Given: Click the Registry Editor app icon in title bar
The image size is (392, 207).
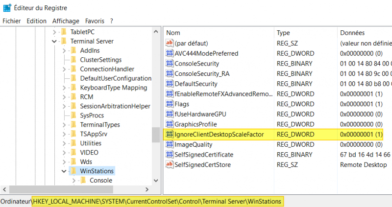Looking at the screenshot, I should point(7,8).
